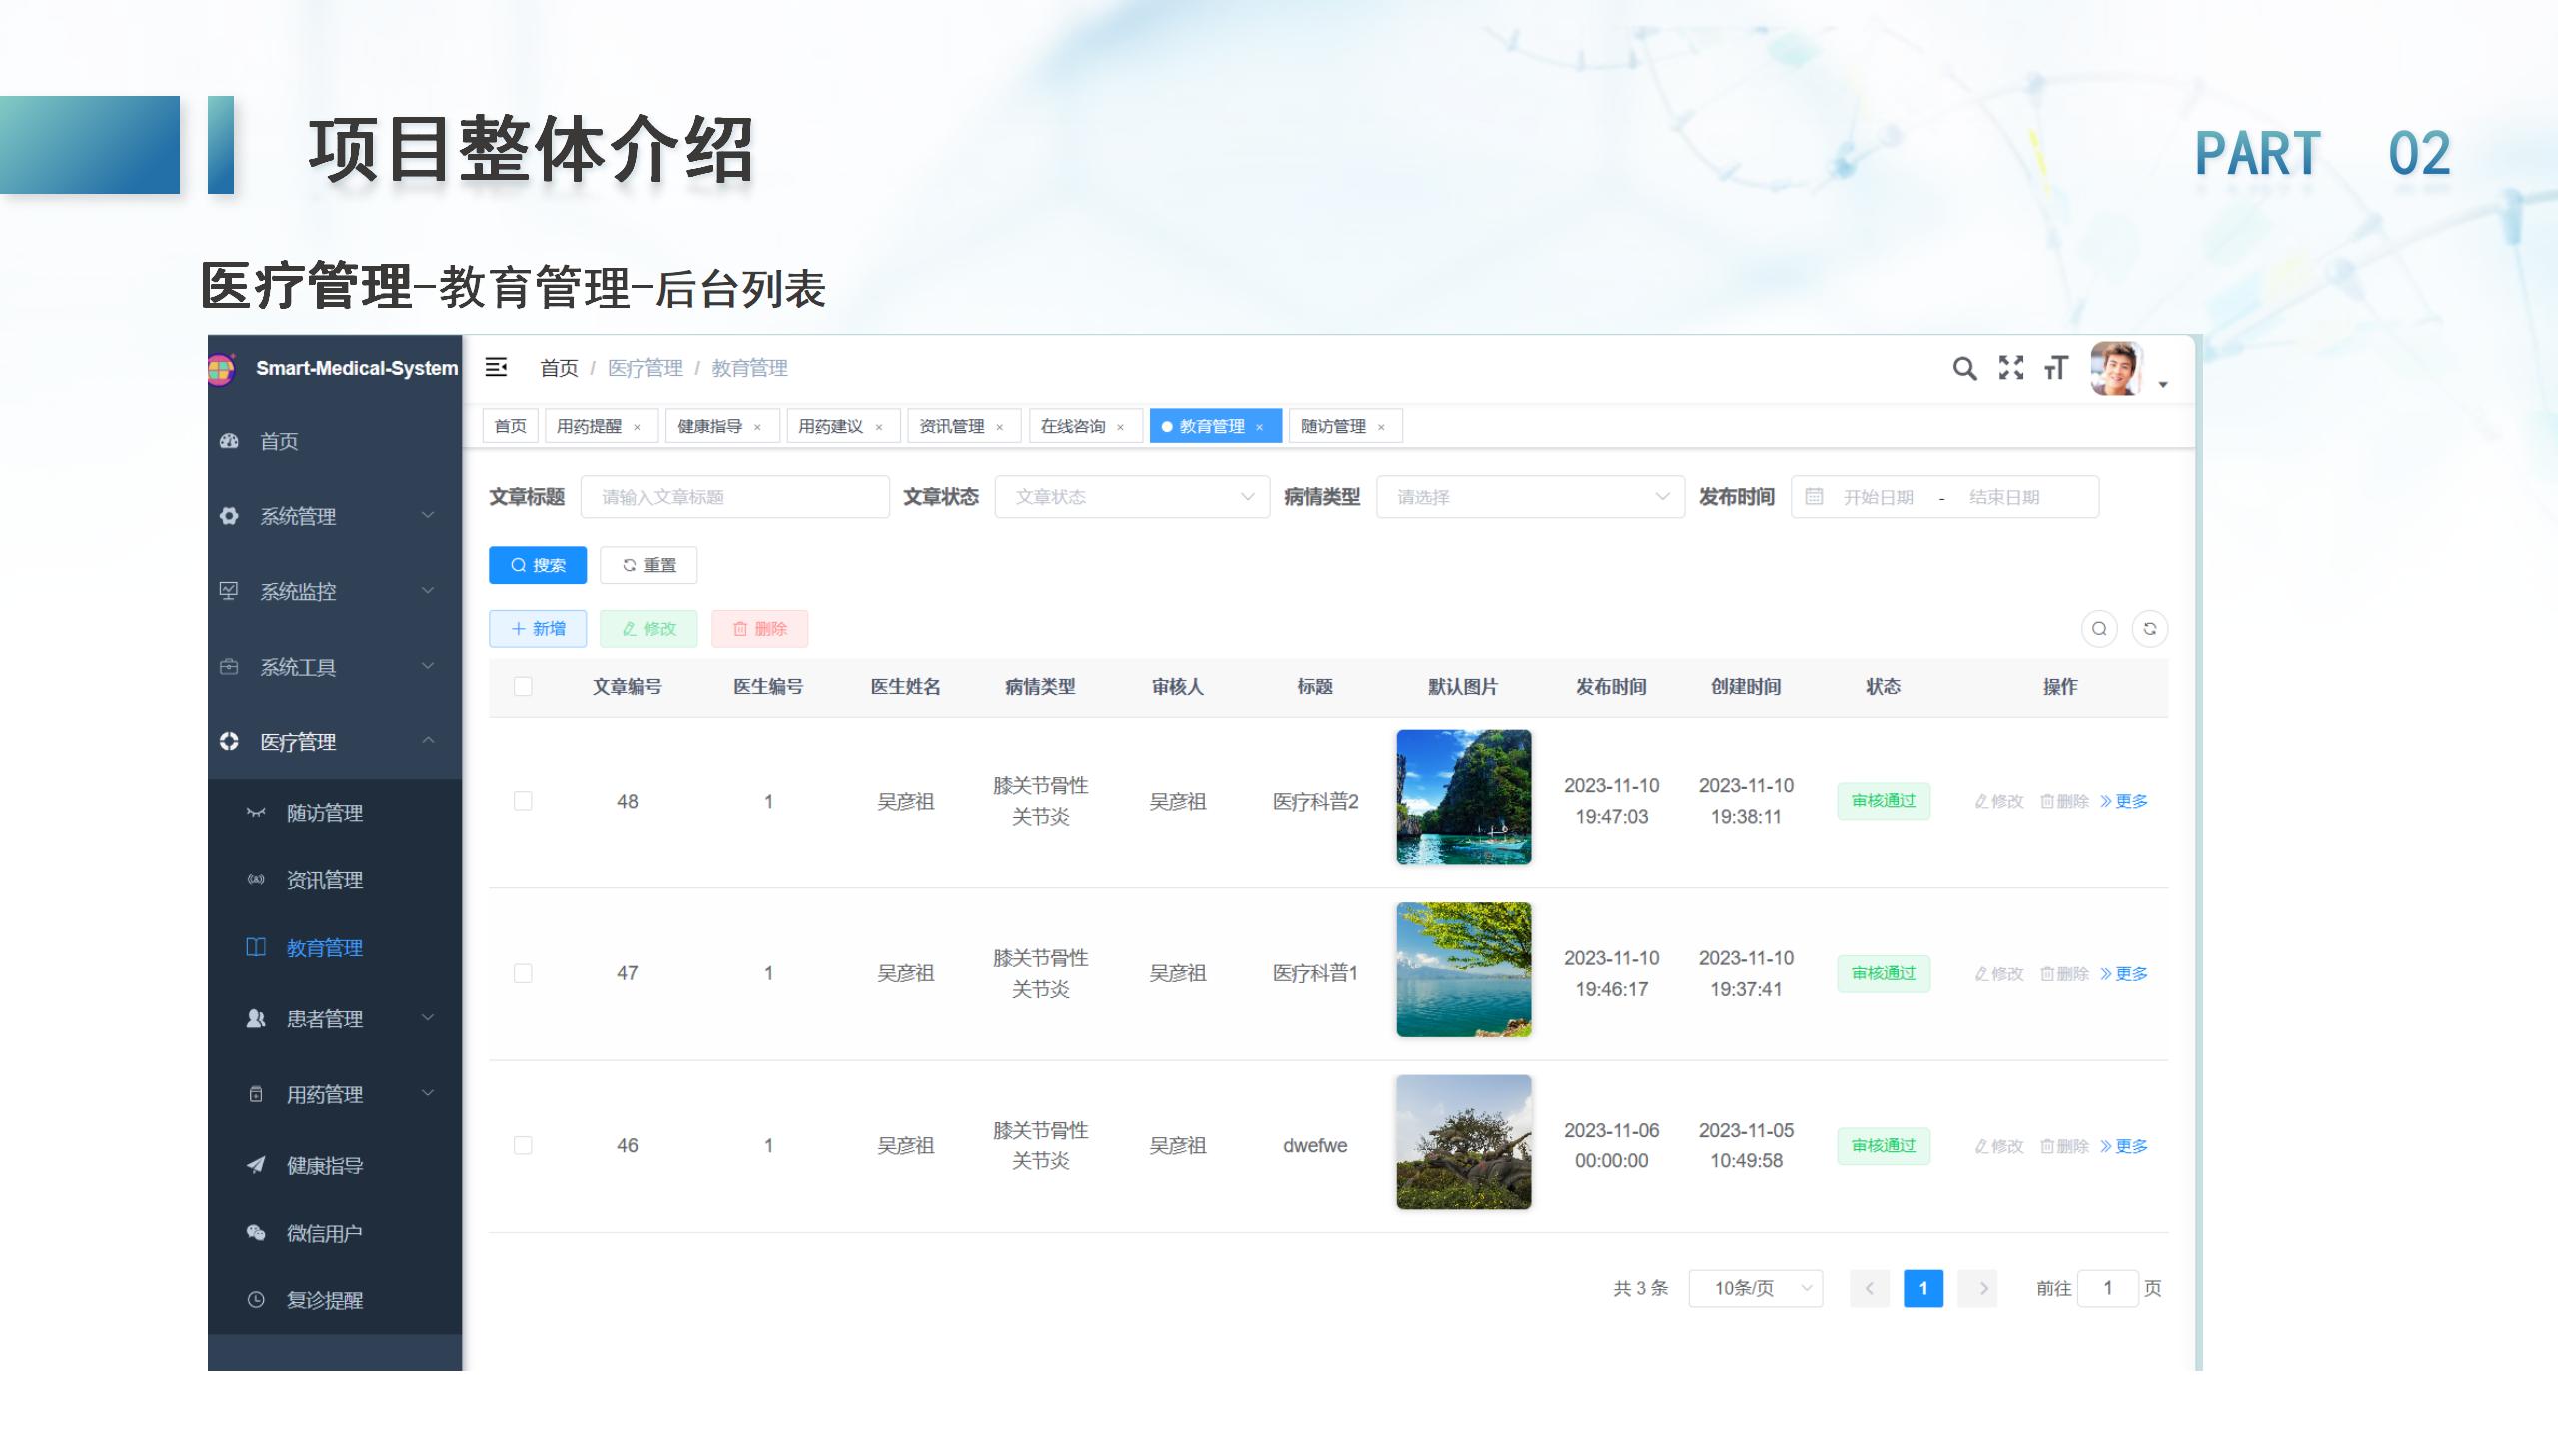Switch to the 在线咨询 tab
This screenshot has height=1439, width=2558.
click(x=1074, y=426)
